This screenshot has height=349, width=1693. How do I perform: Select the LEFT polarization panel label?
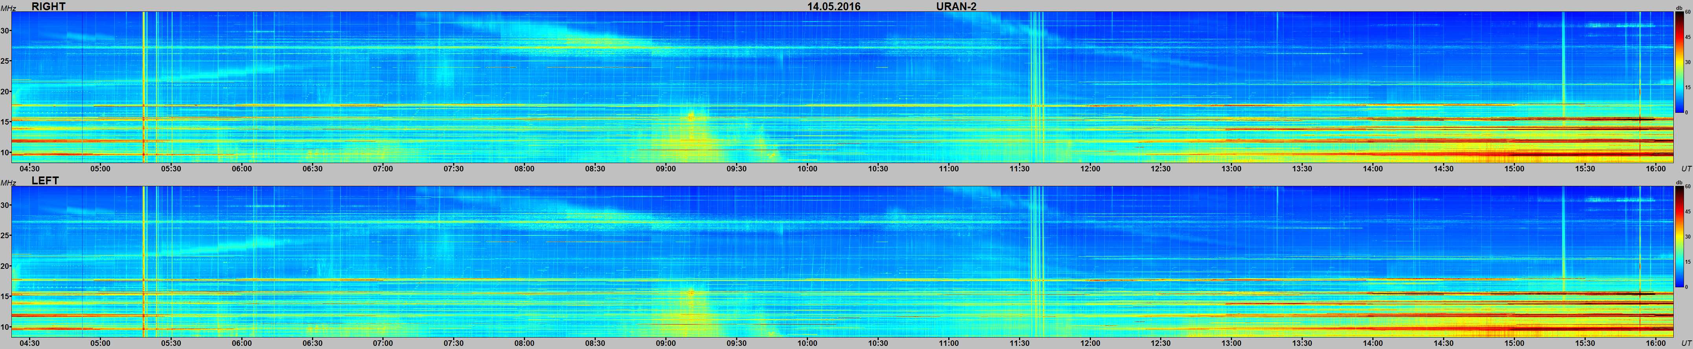pyautogui.click(x=45, y=181)
